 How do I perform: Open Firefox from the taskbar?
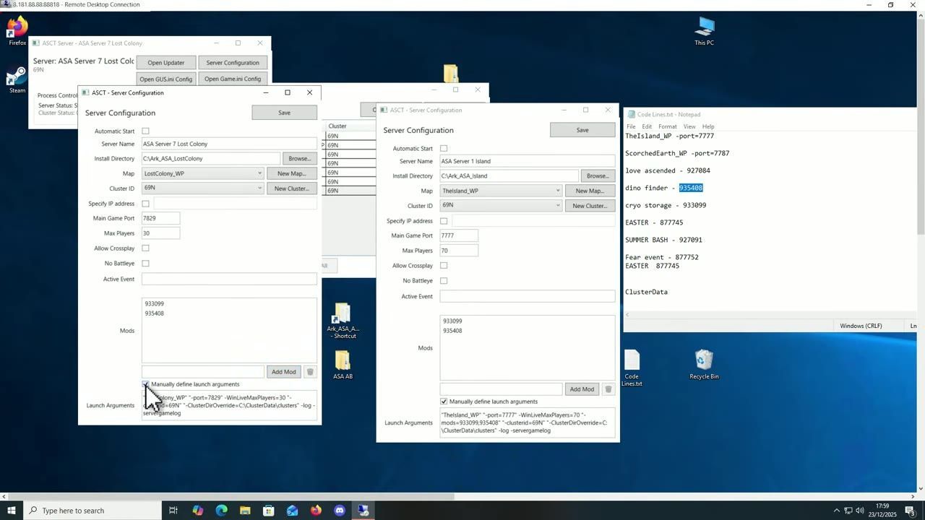pyautogui.click(x=316, y=511)
